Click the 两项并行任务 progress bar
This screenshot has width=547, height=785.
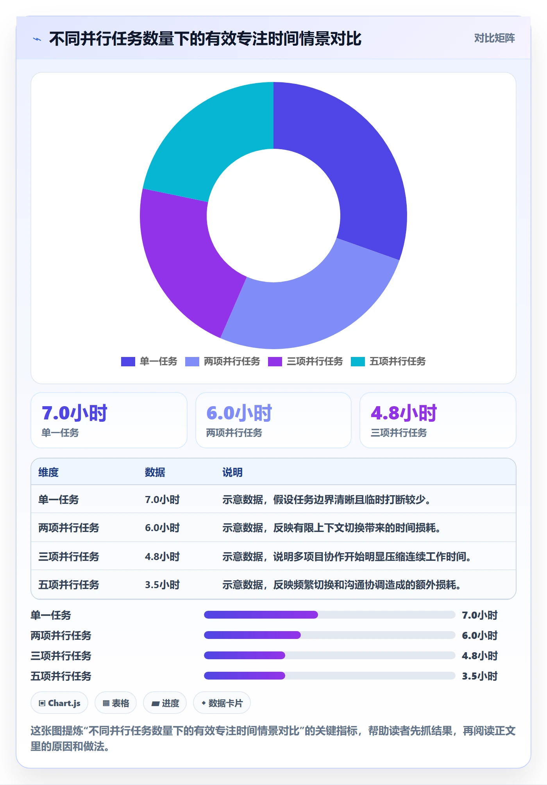click(329, 635)
